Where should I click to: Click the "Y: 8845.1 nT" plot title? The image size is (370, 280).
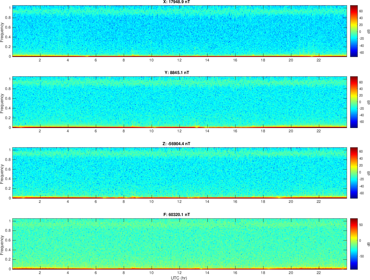(x=177, y=73)
